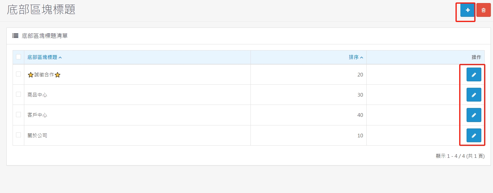This screenshot has width=493, height=193.
Task: Sort by 排序 column header
Action: point(354,57)
